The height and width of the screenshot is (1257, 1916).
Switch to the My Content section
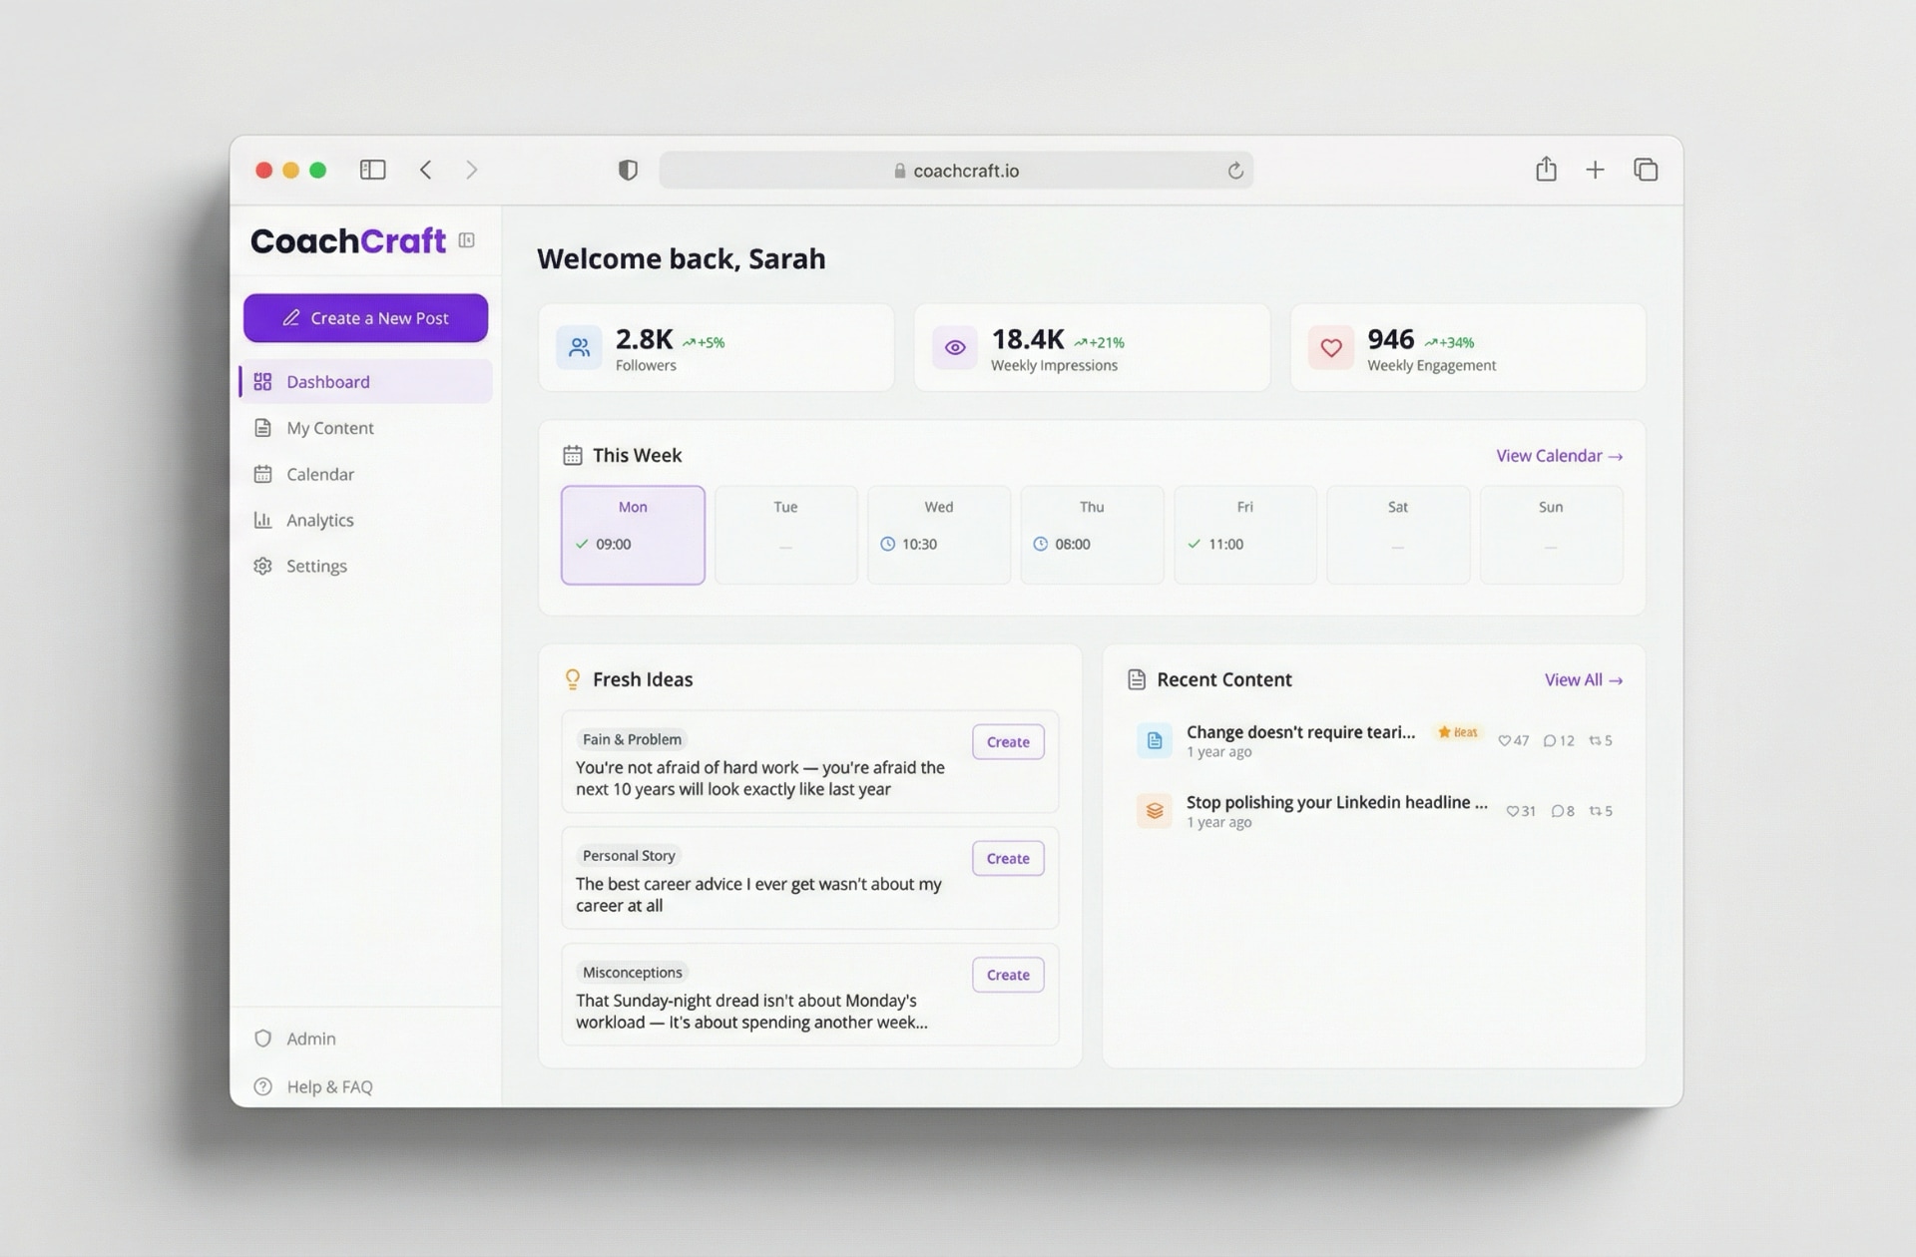tap(327, 427)
